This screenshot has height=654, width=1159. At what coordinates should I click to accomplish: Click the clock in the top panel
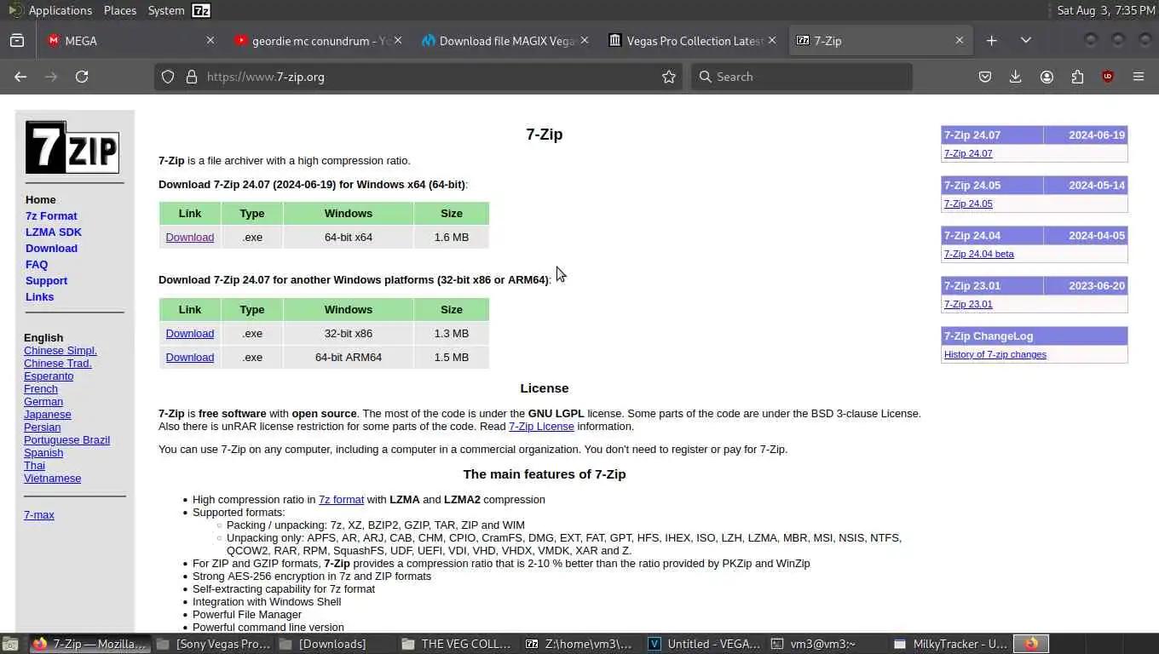(x=1106, y=10)
